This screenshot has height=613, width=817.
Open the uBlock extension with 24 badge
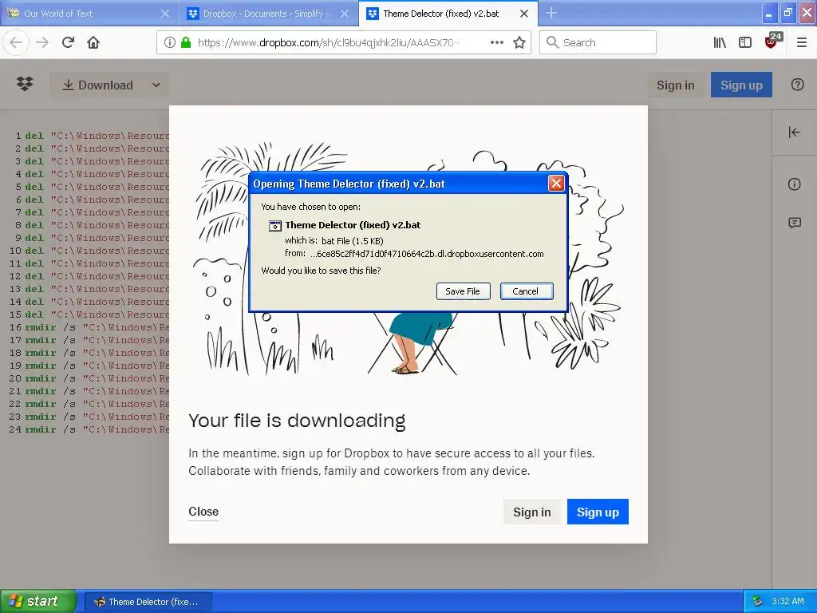(772, 42)
